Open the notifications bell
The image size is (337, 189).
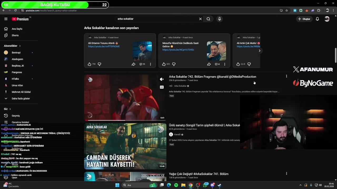[317, 19]
